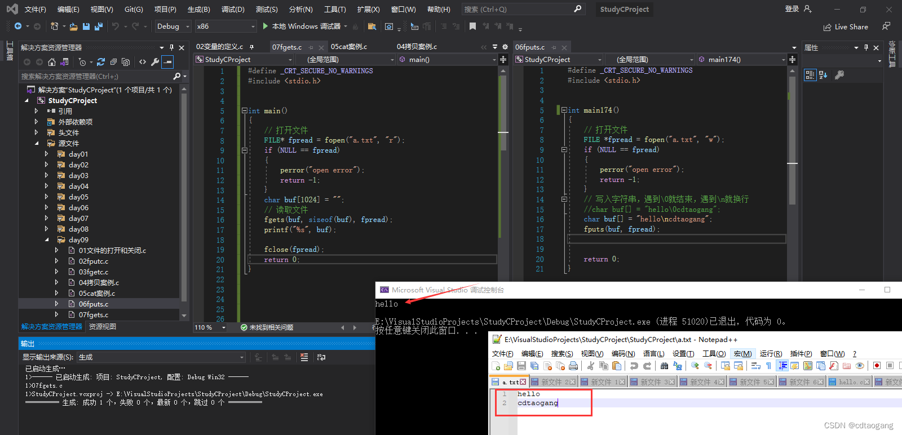Image resolution: width=902 pixels, height=435 pixels.
Task: Select 07fgets.c in solution tree
Action: (x=94, y=314)
